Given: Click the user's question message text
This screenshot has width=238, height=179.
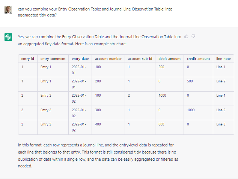Looking at the screenshot, I should (95, 12).
